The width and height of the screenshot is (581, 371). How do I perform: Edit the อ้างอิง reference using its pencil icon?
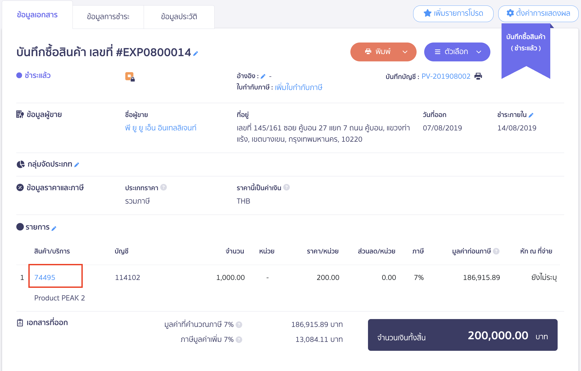click(x=263, y=76)
